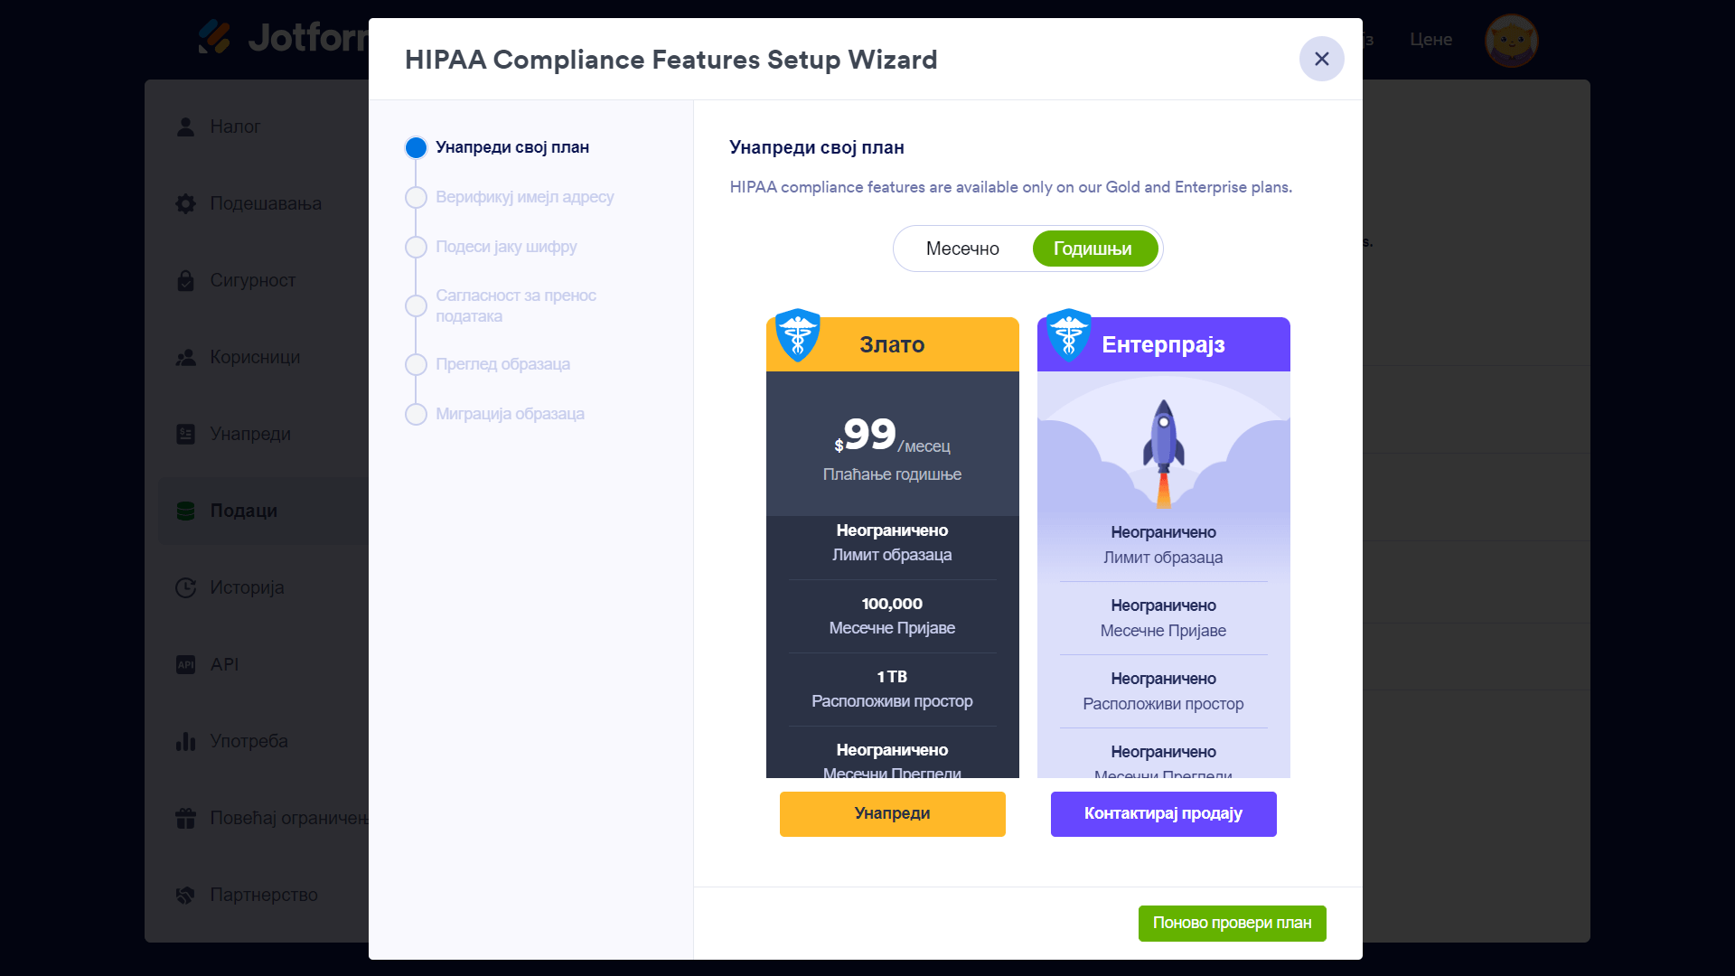This screenshot has height=976, width=1735.
Task: Switch billing to Месечно
Action: click(962, 249)
